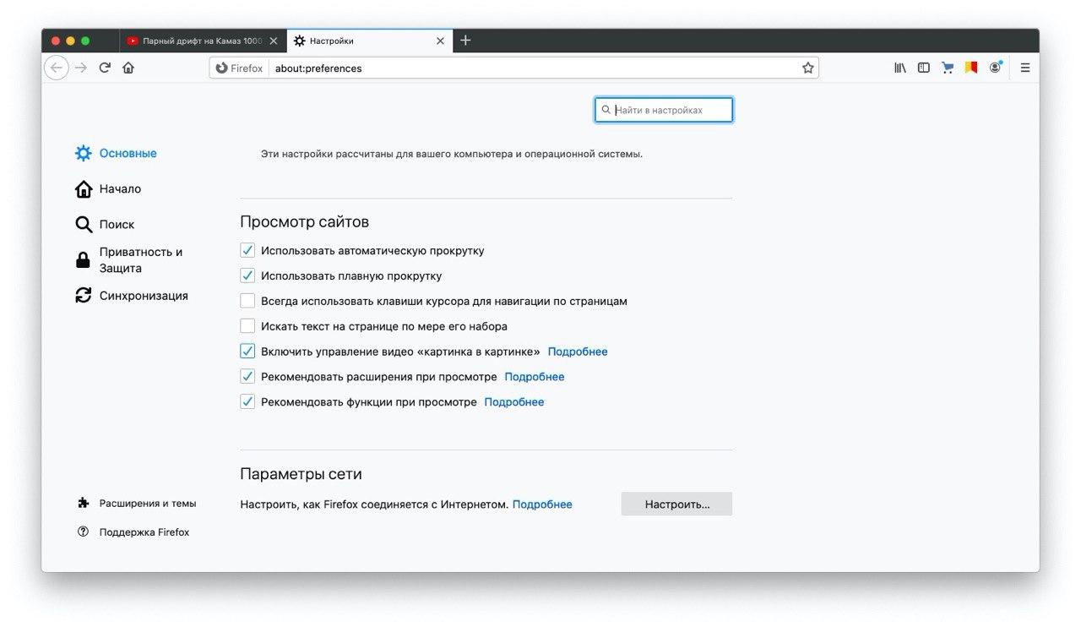
Task: Click the reload page icon
Action: (x=105, y=68)
